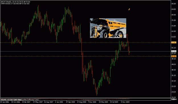Click the 40.10 price axis label

pos(174,70)
